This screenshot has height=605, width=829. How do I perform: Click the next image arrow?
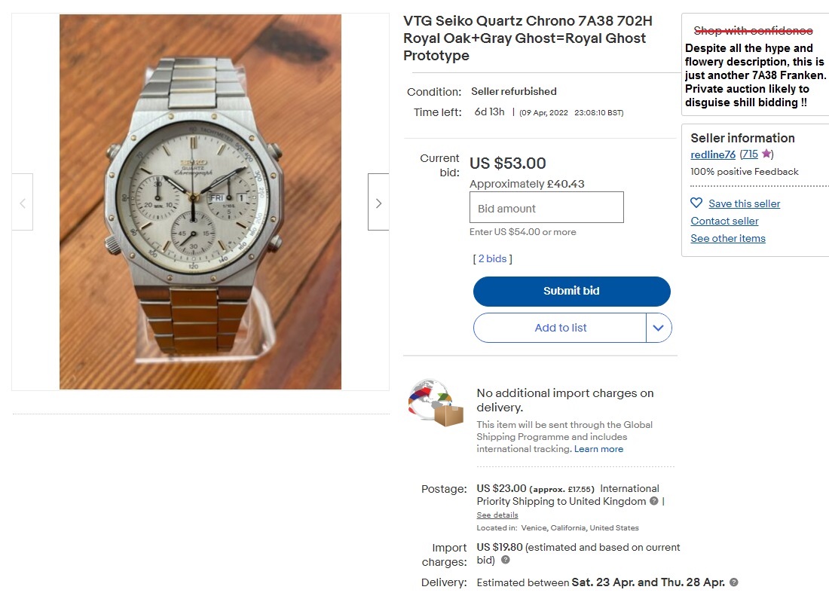(378, 202)
